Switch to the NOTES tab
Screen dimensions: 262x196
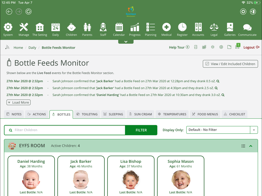click(x=14, y=114)
